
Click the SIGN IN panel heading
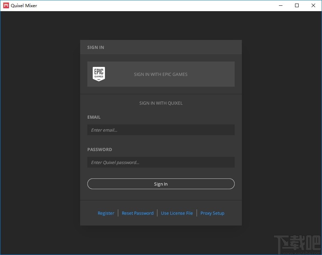(96, 47)
